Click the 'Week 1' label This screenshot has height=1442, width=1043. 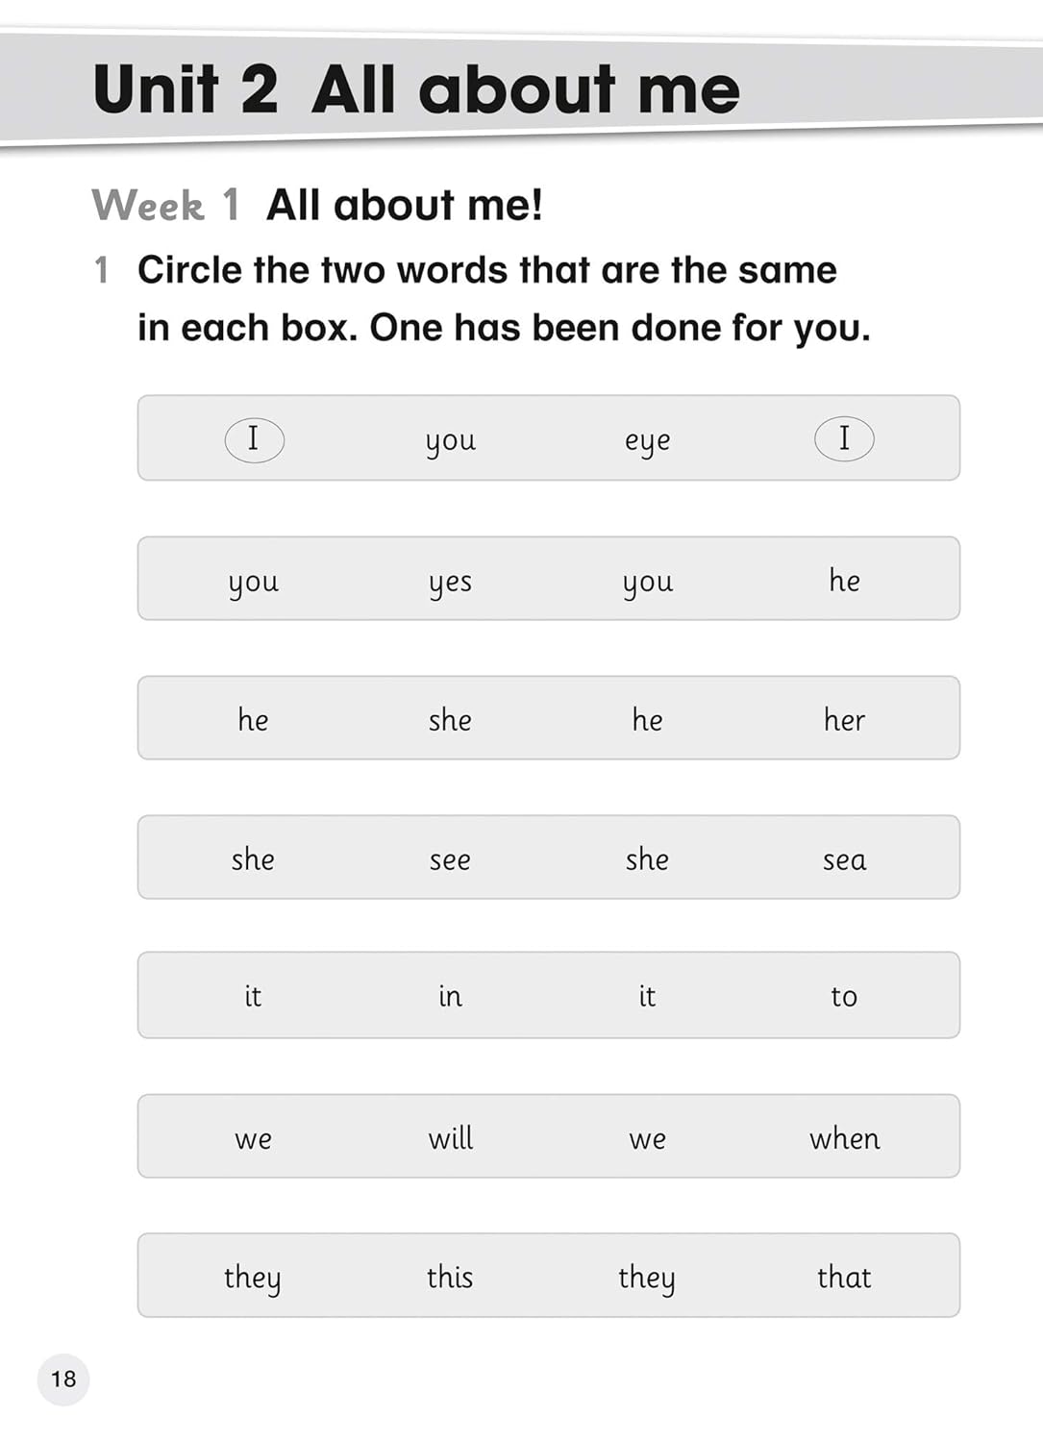click(165, 205)
